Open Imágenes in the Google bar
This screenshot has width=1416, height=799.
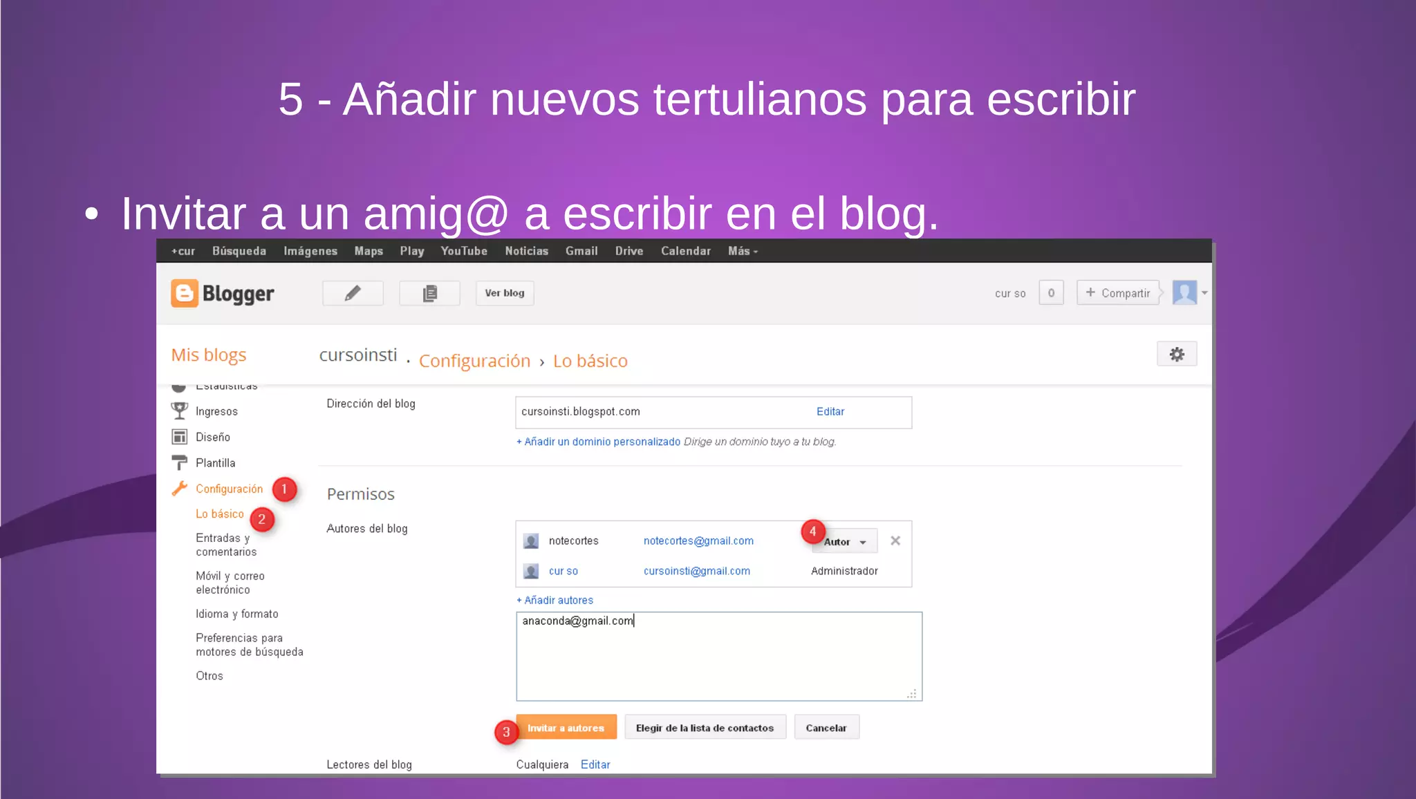(310, 251)
